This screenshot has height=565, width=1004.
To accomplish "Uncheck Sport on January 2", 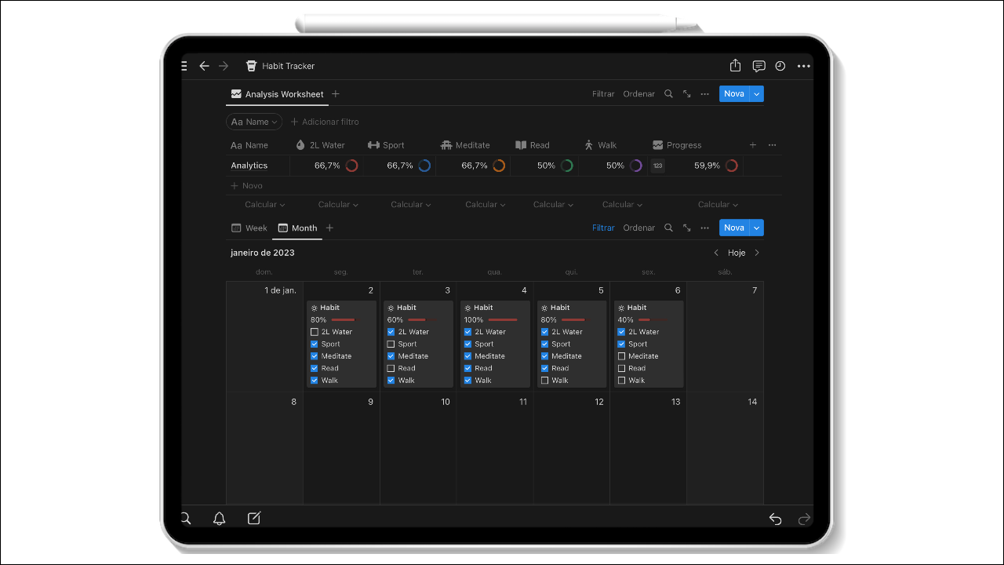I will [x=315, y=344].
